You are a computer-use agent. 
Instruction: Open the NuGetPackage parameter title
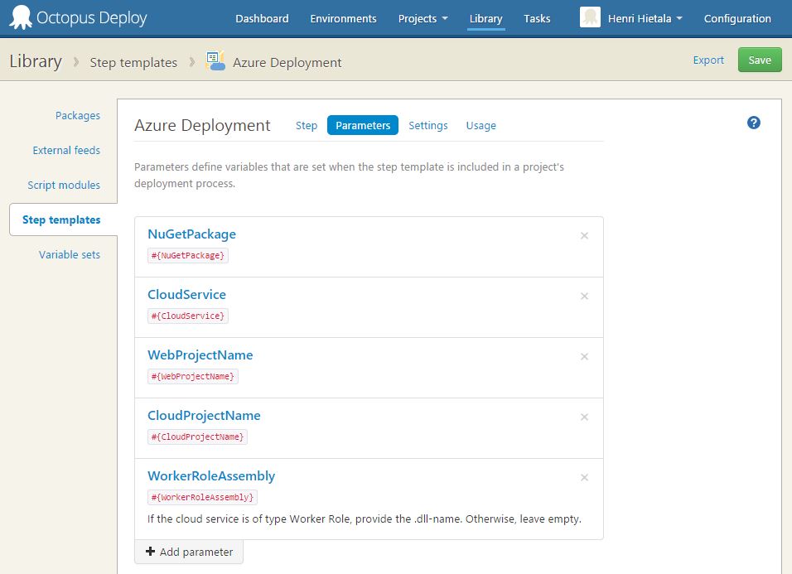[x=191, y=234]
